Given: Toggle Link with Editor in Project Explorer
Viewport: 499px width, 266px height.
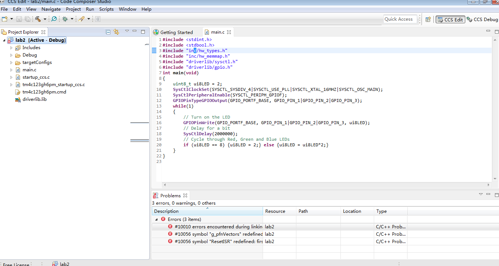Looking at the screenshot, I should (116, 32).
